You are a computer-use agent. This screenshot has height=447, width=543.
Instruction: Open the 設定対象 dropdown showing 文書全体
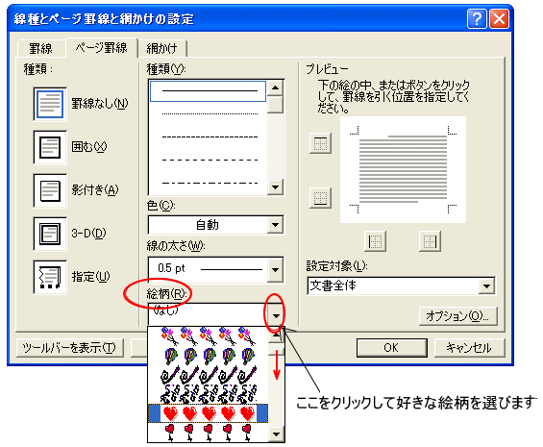[401, 286]
